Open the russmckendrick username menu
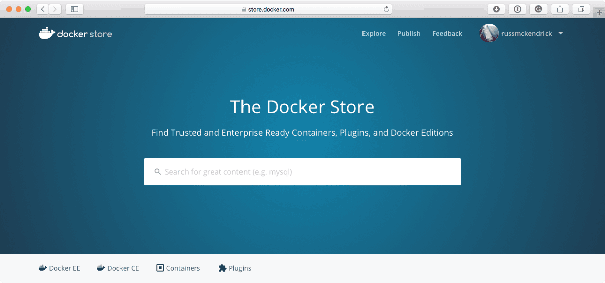The width and height of the screenshot is (605, 283). click(526, 34)
